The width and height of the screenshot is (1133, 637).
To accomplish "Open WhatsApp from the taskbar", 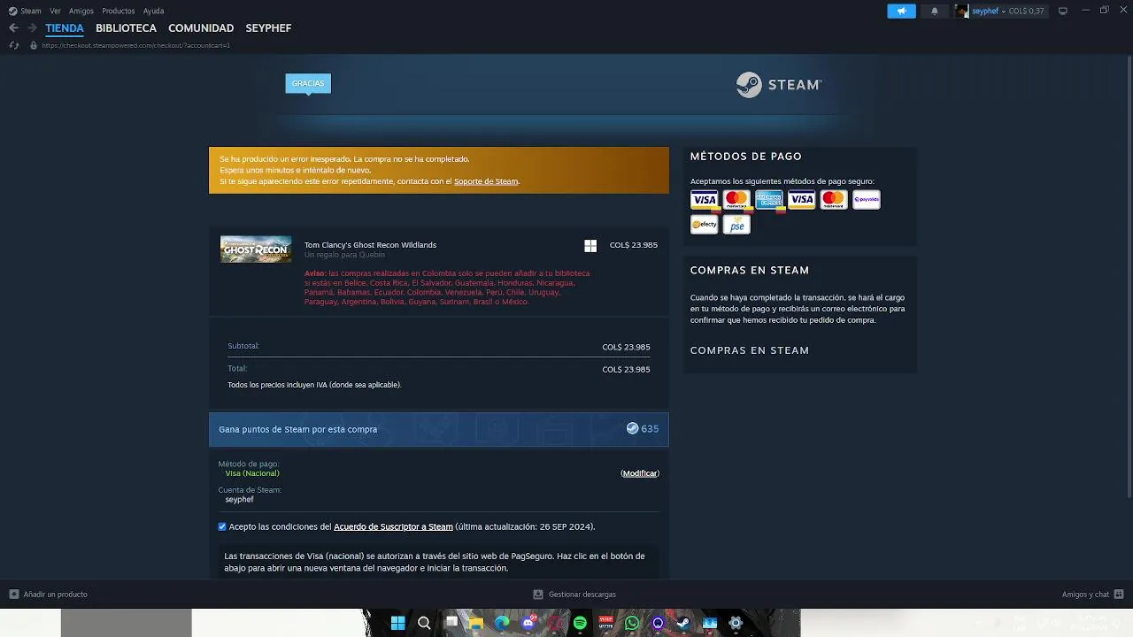I will [x=631, y=623].
